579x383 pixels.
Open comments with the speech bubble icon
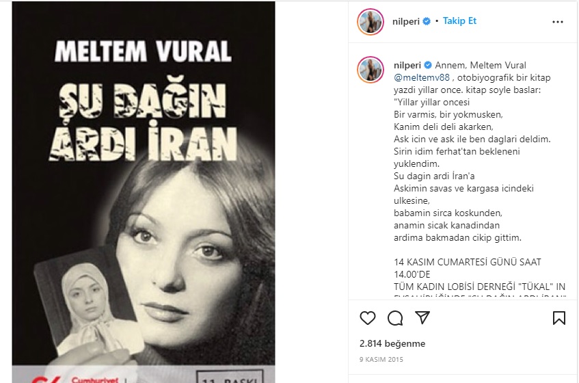394,317
